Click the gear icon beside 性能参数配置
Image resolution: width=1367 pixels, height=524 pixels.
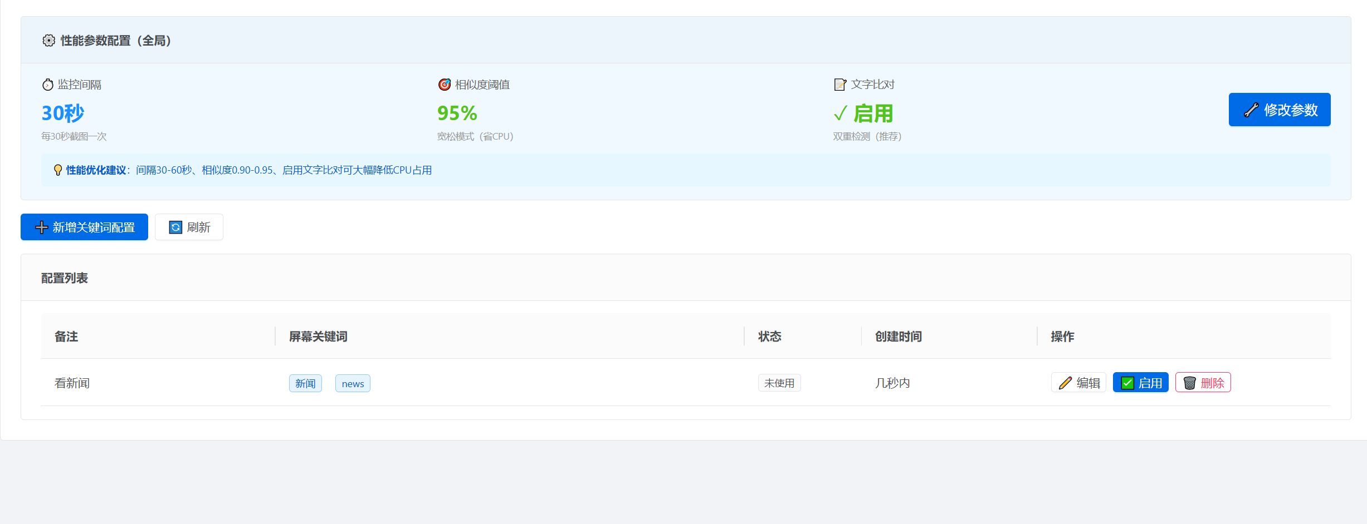48,41
